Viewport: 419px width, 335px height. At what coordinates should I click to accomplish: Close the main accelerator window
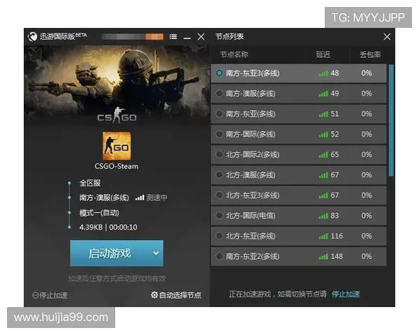(x=201, y=36)
